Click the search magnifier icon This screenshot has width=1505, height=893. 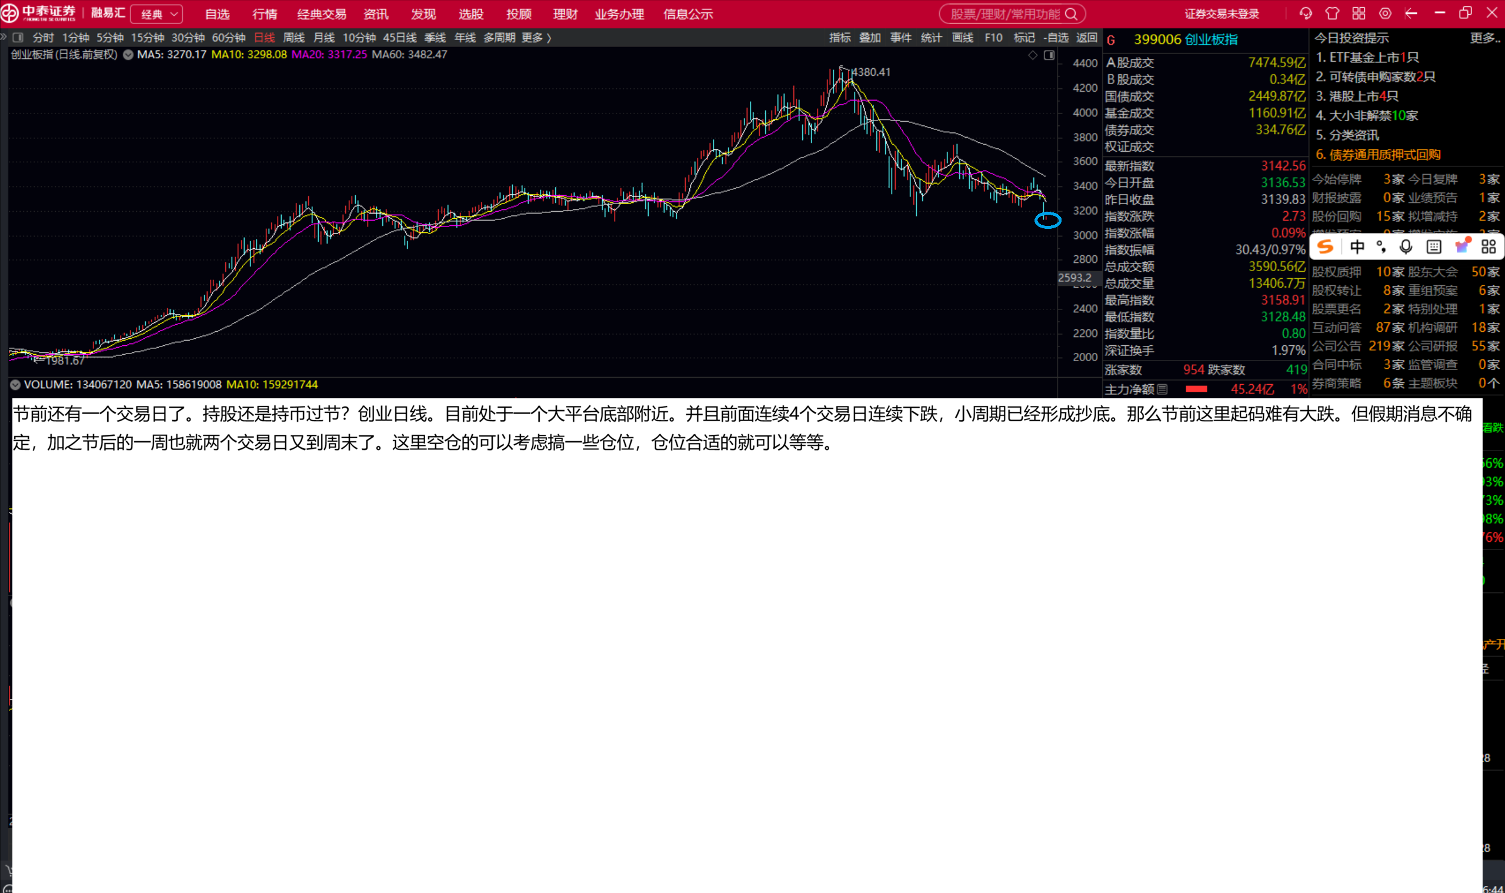coord(1072,14)
